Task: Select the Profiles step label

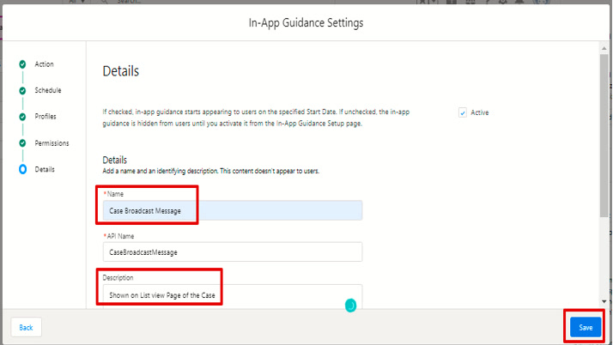Action: pyautogui.click(x=46, y=117)
